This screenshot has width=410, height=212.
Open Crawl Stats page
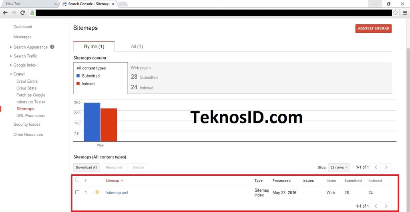click(26, 88)
